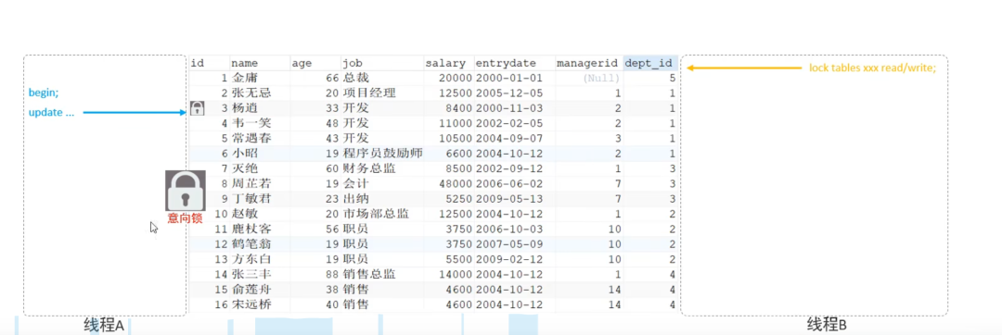Click the age value 66

[x=331, y=79]
